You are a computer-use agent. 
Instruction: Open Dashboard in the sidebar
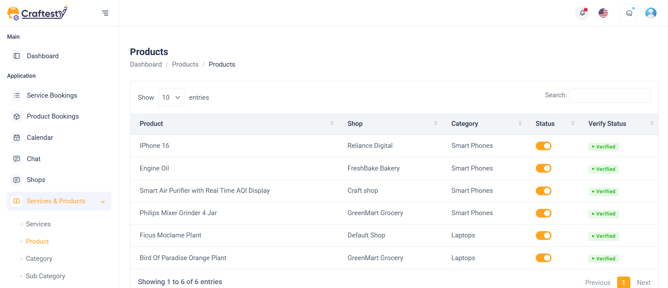[43, 56]
